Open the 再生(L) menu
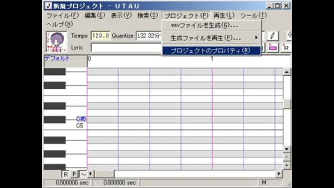 [x=224, y=15]
